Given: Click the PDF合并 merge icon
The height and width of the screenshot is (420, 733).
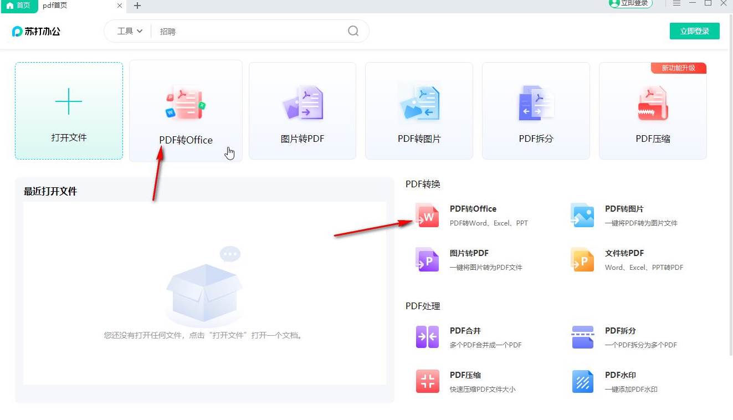Looking at the screenshot, I should click(x=427, y=337).
